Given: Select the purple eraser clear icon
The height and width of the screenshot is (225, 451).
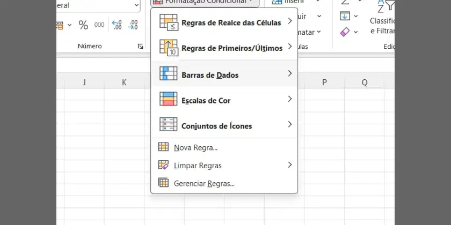Looking at the screenshot, I should coord(345,32).
